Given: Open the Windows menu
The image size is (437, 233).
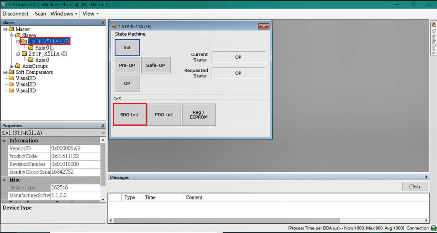Looking at the screenshot, I should point(64,14).
